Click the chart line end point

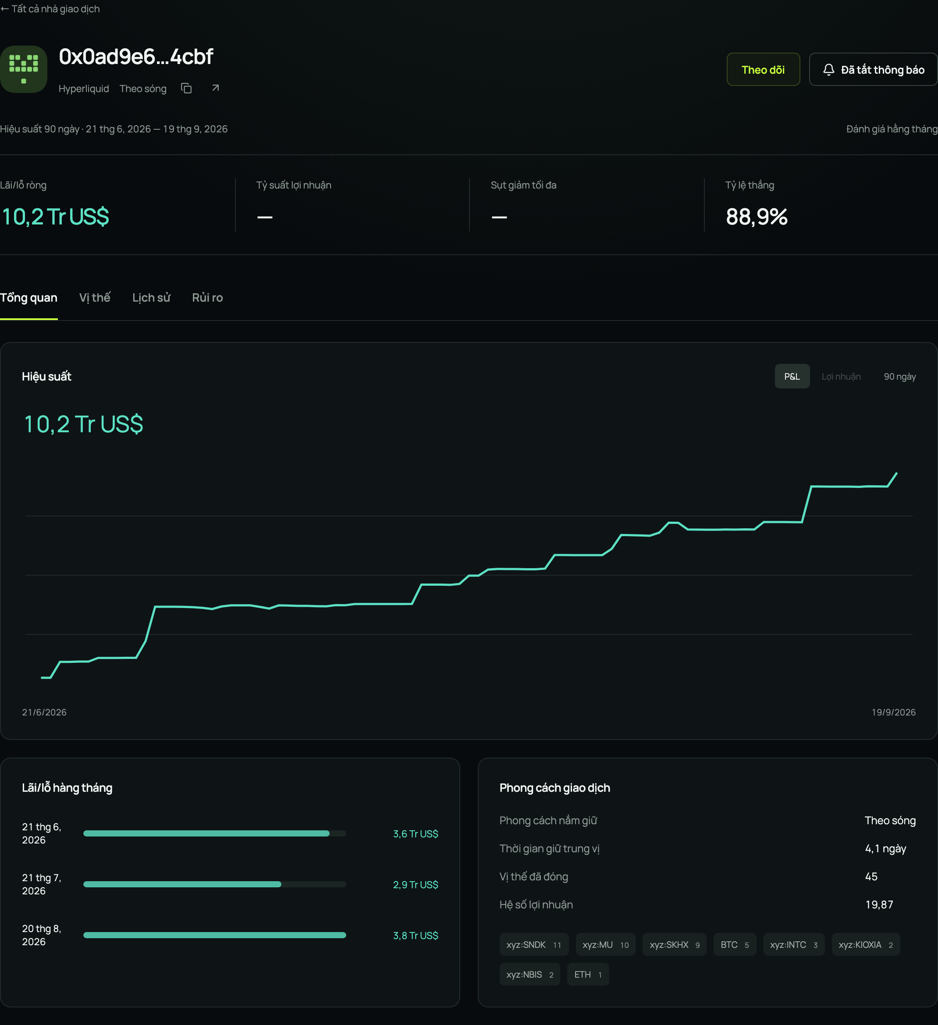tap(896, 473)
